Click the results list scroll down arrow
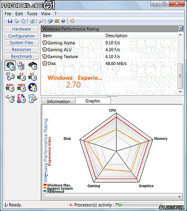 [180, 92]
